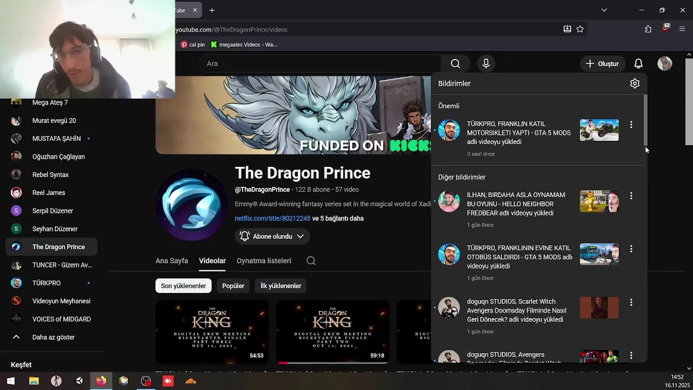The height and width of the screenshot is (390, 693).
Task: Open Videoyun Meyhanesi subscription
Action: [51, 301]
